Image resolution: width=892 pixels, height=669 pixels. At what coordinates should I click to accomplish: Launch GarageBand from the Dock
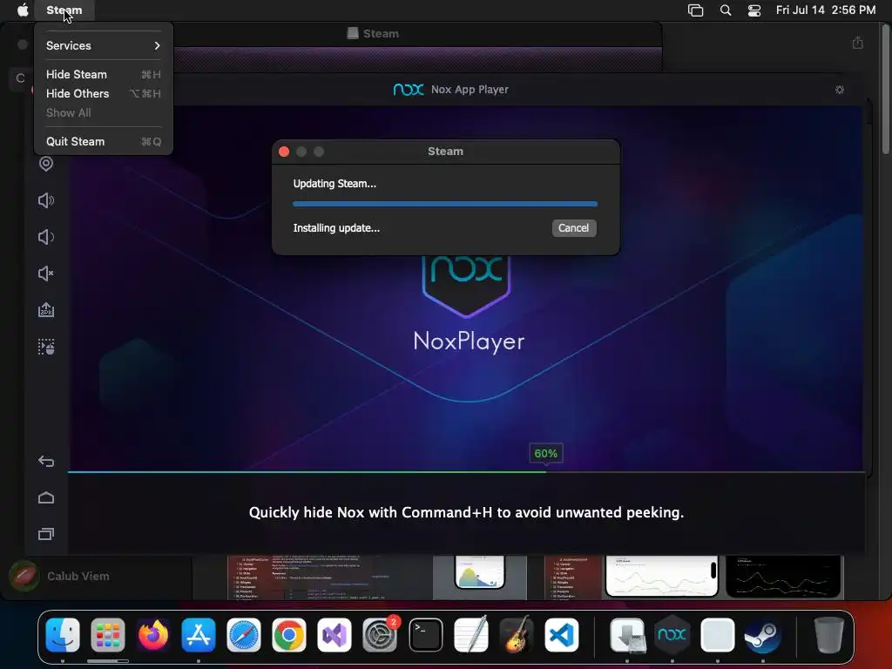[516, 634]
